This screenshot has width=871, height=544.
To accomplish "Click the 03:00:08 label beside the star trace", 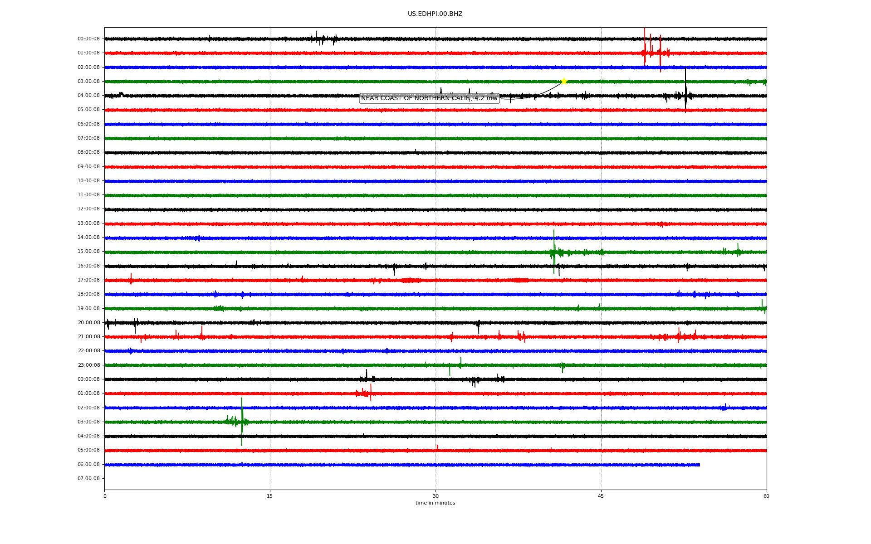I will (x=88, y=82).
